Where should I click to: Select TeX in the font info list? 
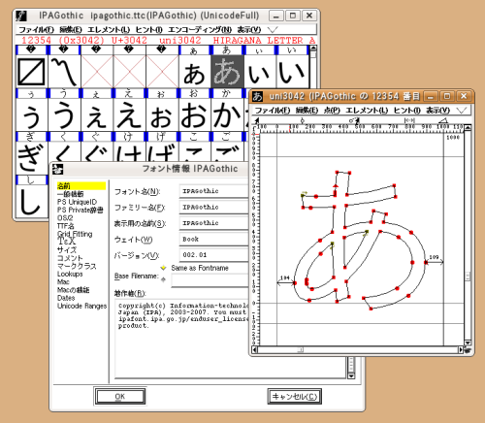(x=67, y=242)
